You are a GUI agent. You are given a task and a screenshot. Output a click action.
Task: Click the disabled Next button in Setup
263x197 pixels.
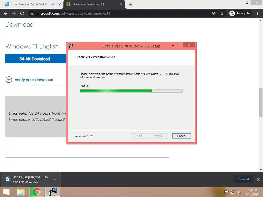point(158,136)
